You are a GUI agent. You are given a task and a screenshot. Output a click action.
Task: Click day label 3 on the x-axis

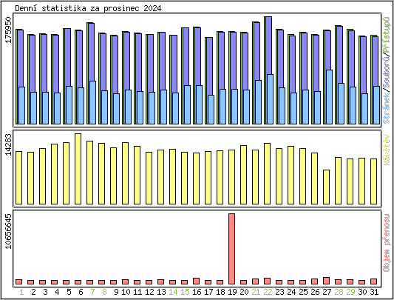pos(46,292)
